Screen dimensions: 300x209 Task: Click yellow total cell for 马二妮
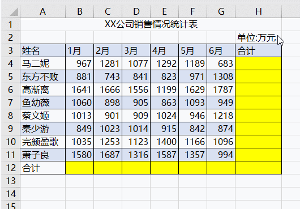[x=259, y=63]
